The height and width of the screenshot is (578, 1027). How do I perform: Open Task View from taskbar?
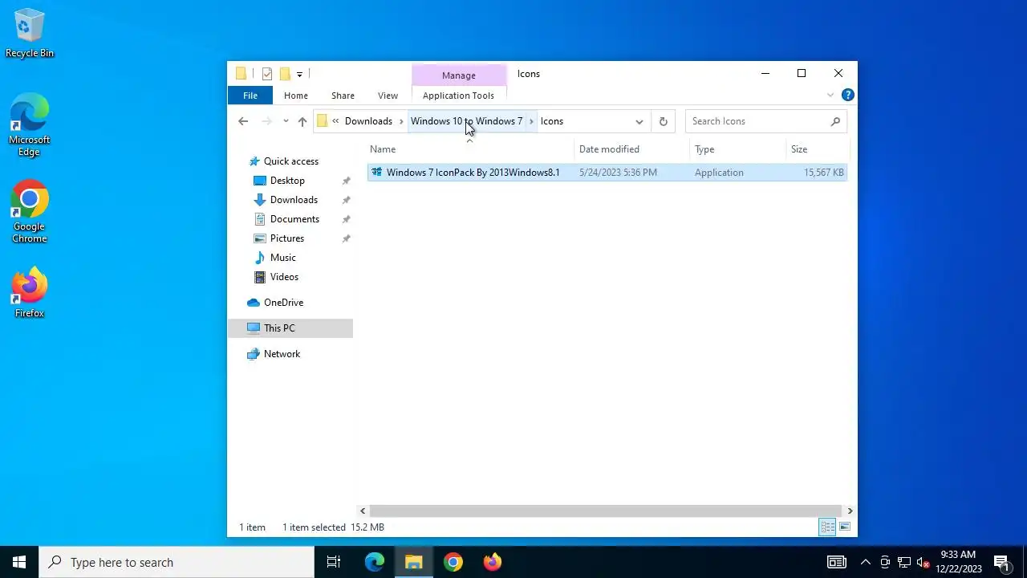pyautogui.click(x=334, y=562)
